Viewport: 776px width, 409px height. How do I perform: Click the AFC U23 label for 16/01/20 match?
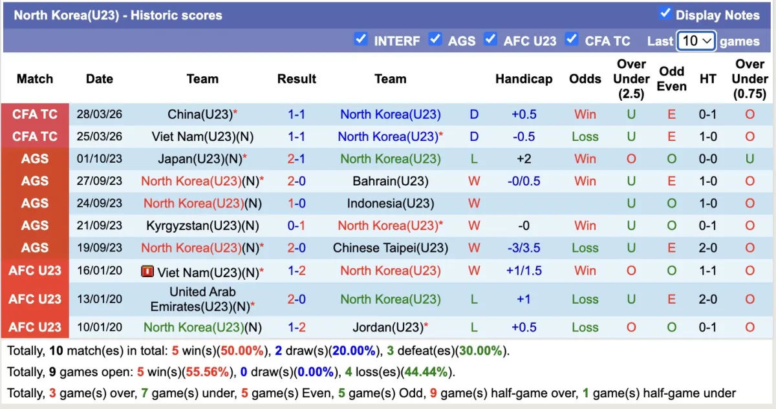[35, 271]
